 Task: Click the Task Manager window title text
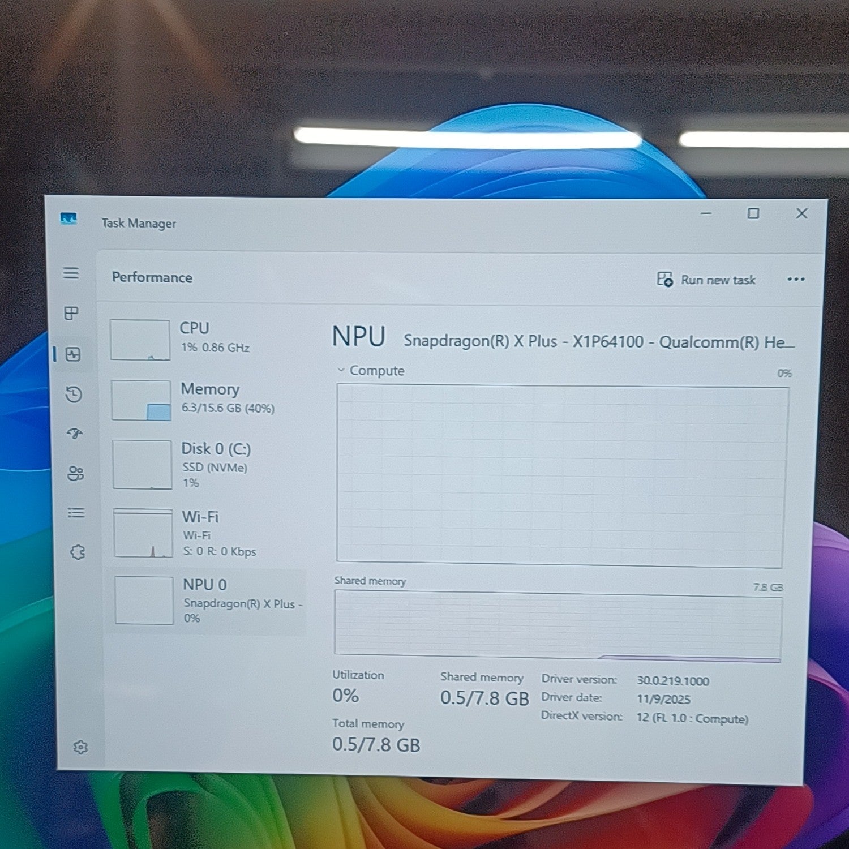click(139, 224)
